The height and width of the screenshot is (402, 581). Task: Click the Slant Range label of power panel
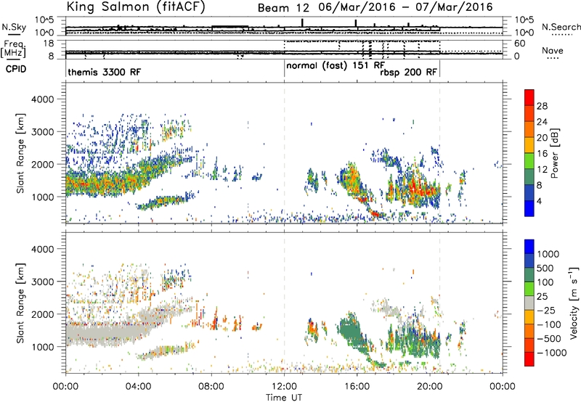point(20,153)
